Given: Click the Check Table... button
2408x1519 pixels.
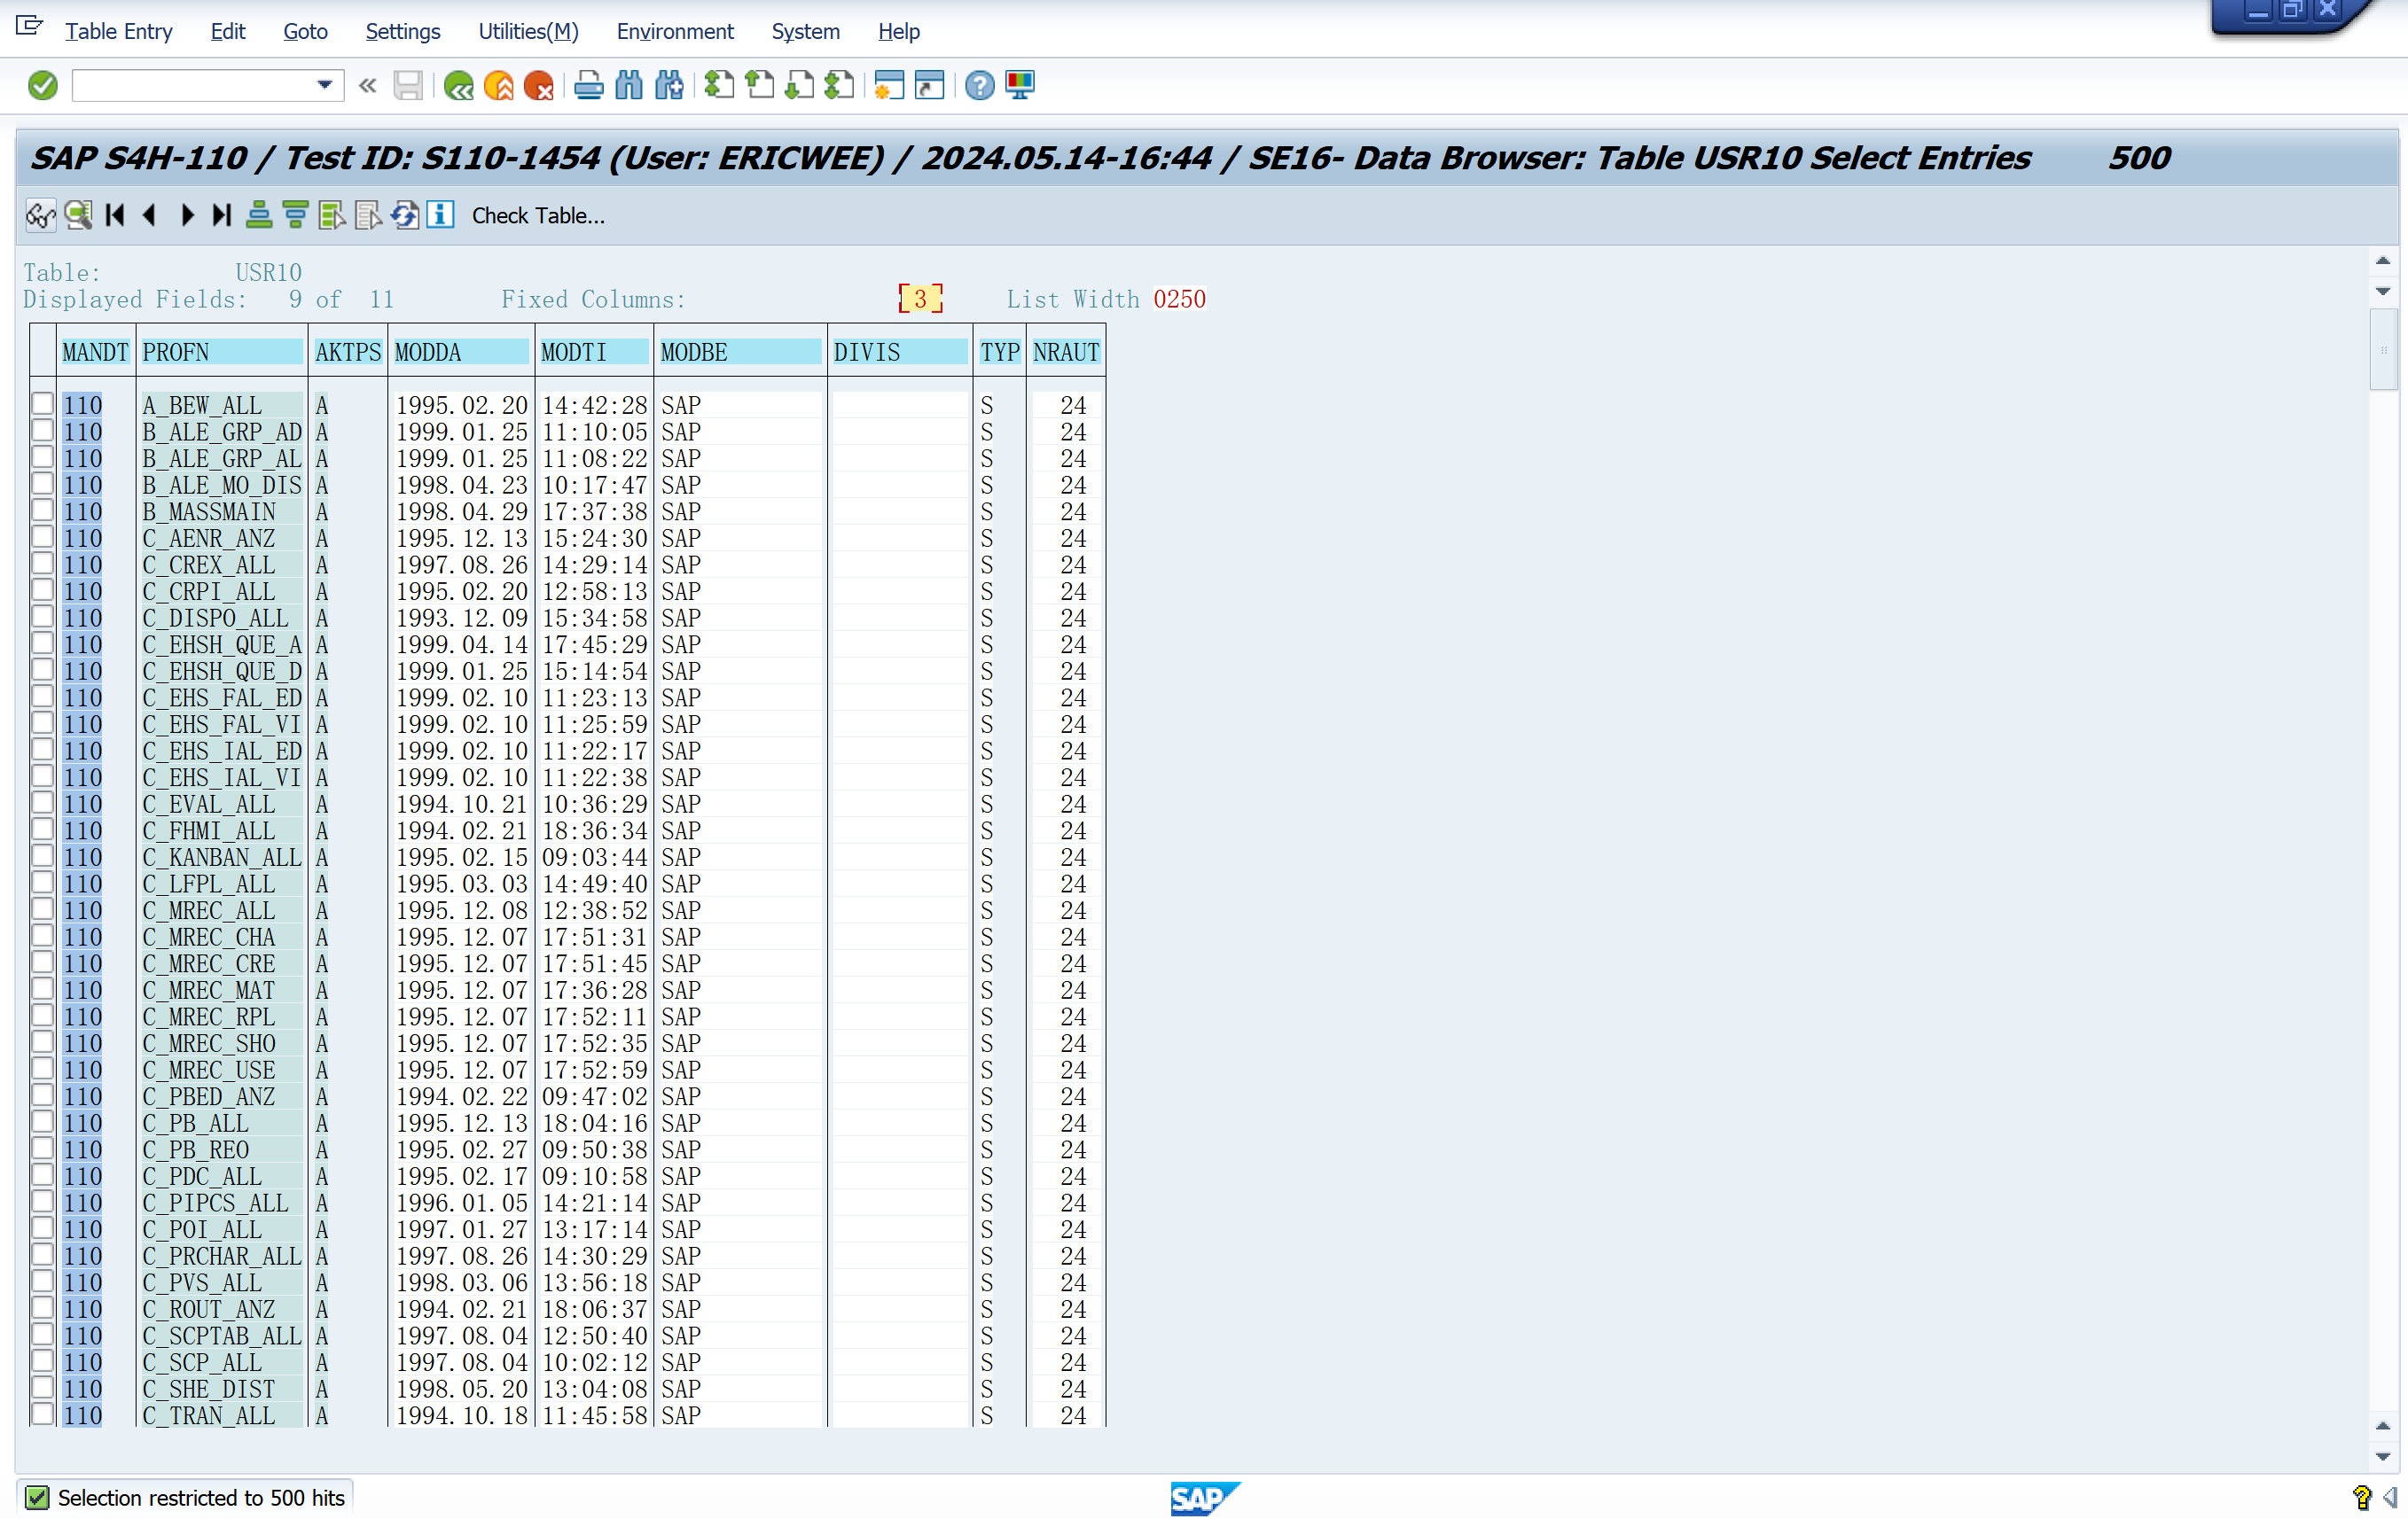Looking at the screenshot, I should point(538,216).
